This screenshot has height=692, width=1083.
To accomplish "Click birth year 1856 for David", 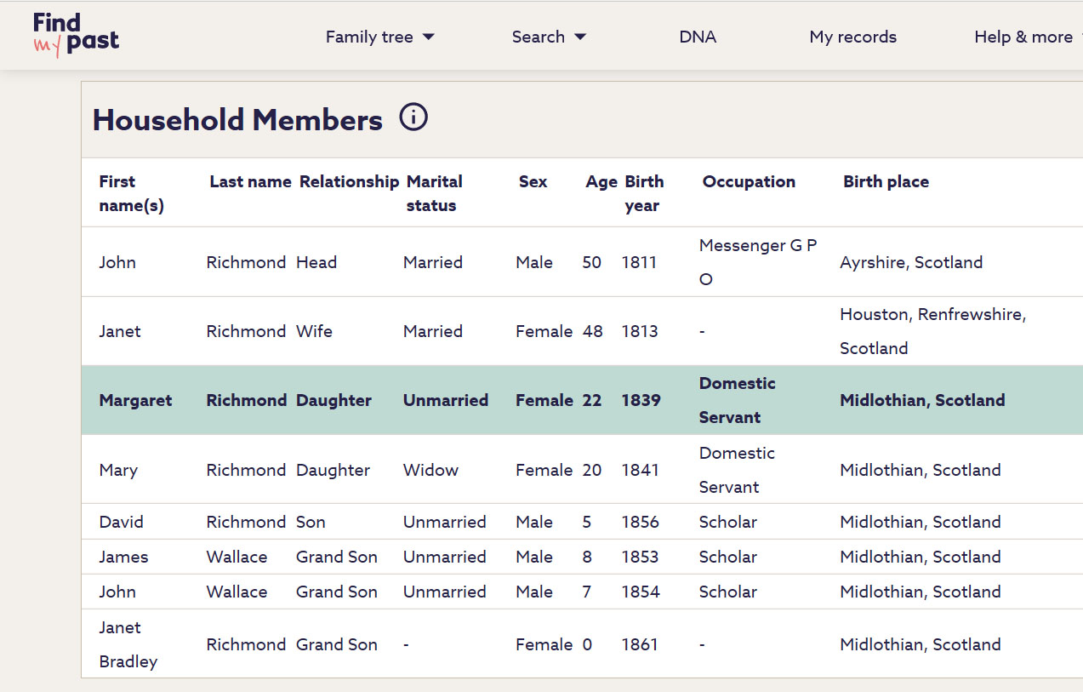I will [640, 522].
